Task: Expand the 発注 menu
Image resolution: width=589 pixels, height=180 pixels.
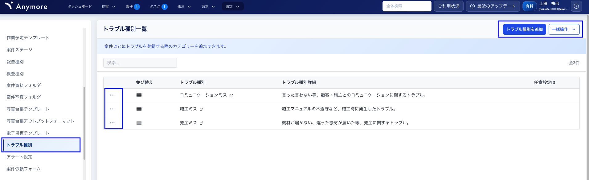Action: point(184,6)
